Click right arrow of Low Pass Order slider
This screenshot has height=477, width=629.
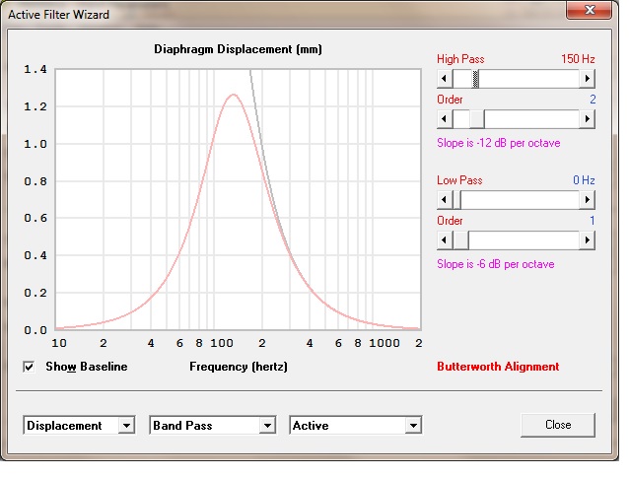[x=588, y=240]
